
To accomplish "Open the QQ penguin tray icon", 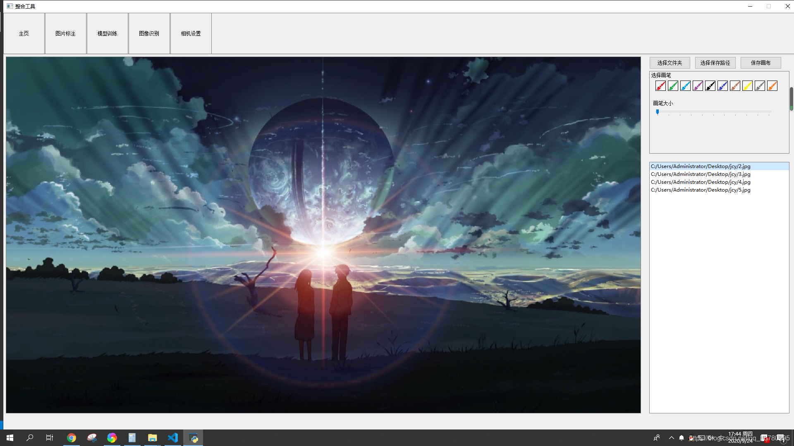I will click(x=691, y=438).
